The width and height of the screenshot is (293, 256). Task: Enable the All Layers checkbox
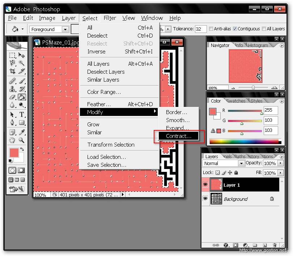point(264,29)
